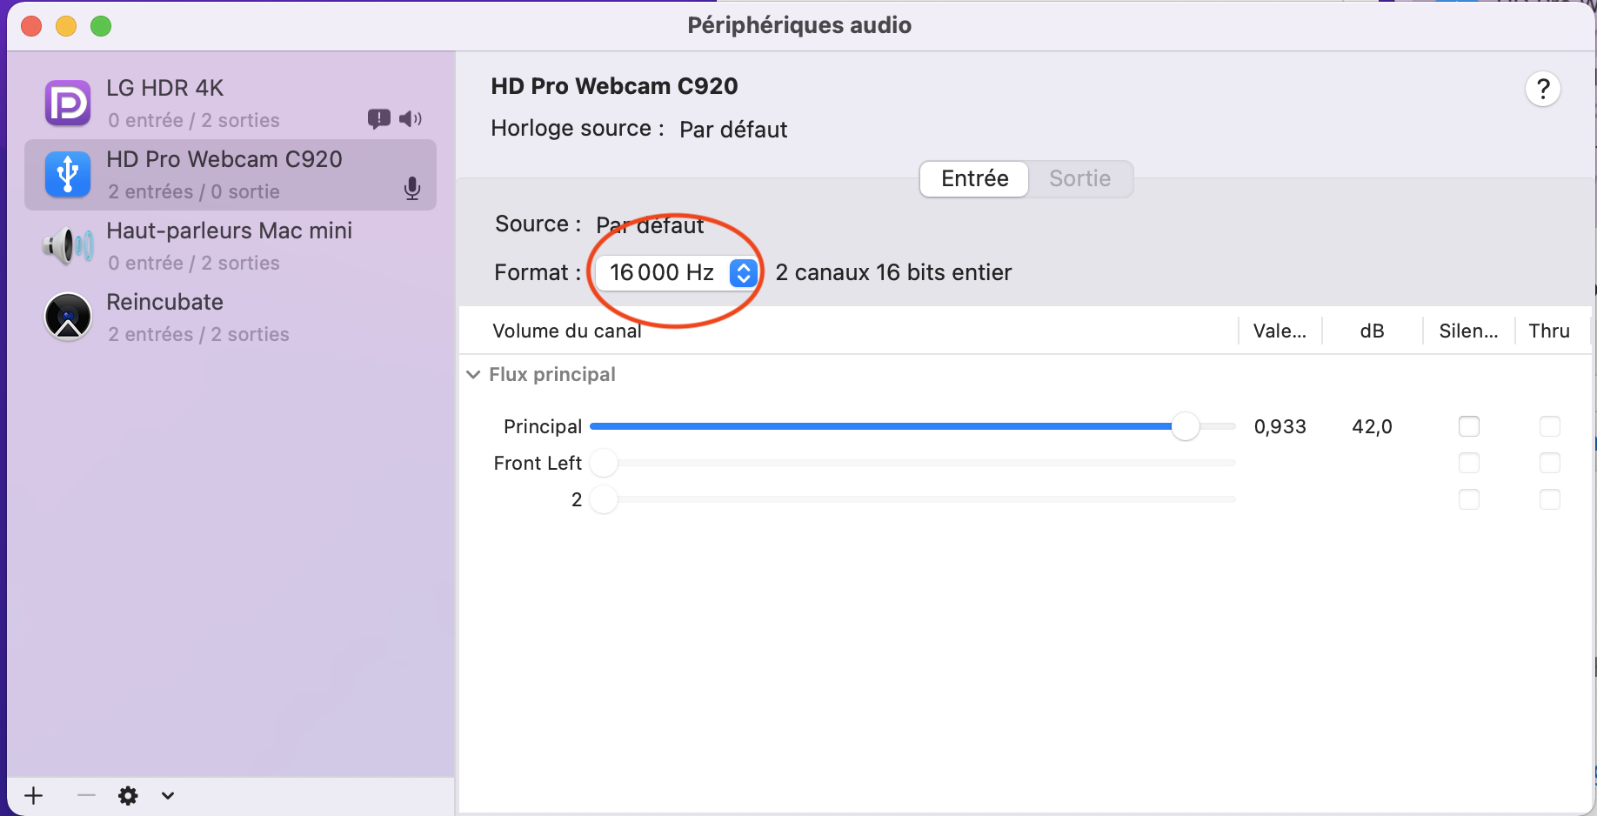Click the truncated Vale... column header
The image size is (1597, 816).
coord(1280,331)
